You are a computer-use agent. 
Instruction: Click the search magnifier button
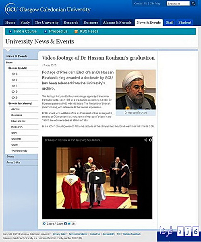193,4
